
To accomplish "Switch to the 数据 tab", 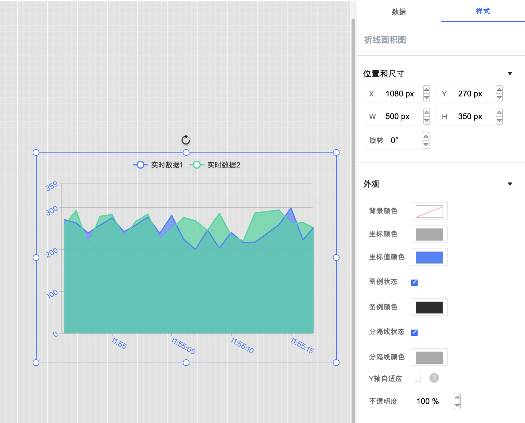I will tap(399, 12).
